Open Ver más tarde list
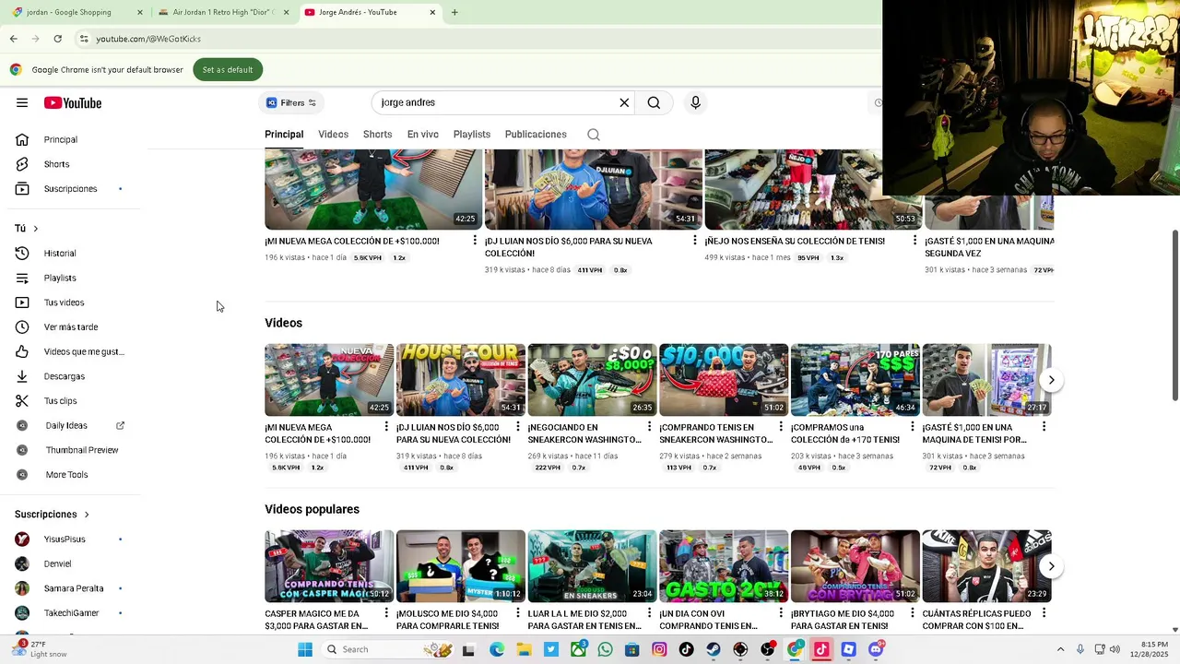Viewport: 1180px width, 664px height. click(x=70, y=327)
